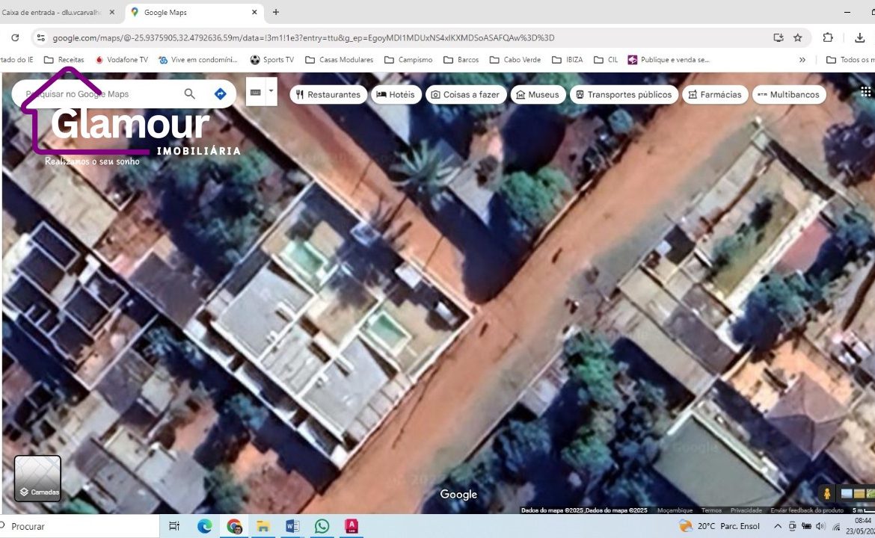The image size is (875, 538).
Task: Open the browser extensions puzzle icon
Action: [828, 37]
